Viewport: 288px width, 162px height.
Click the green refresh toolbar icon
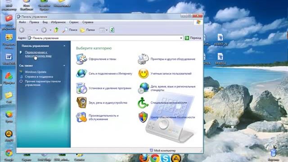click(112, 30)
